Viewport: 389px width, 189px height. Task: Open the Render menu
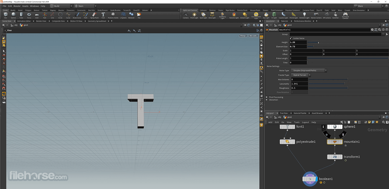(17, 6)
